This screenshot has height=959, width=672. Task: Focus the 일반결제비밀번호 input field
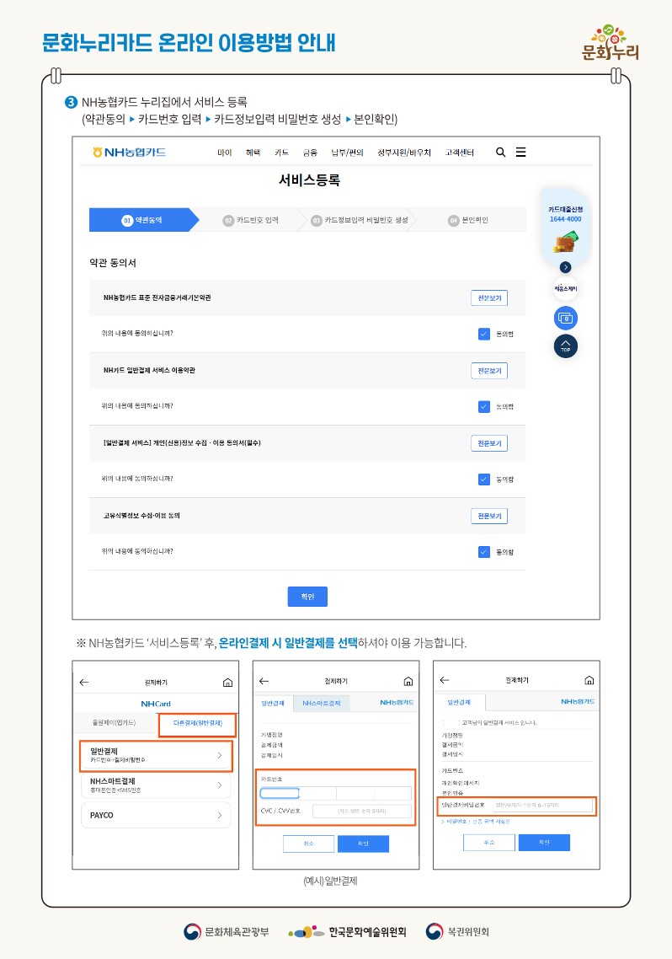[x=542, y=806]
